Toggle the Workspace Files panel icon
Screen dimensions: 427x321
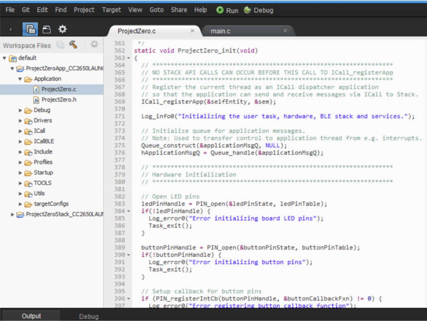(30, 29)
